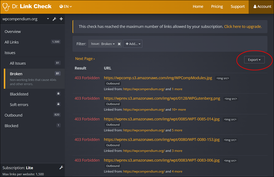Open the WPT-0080-153.jpg broken link

tap(162, 140)
